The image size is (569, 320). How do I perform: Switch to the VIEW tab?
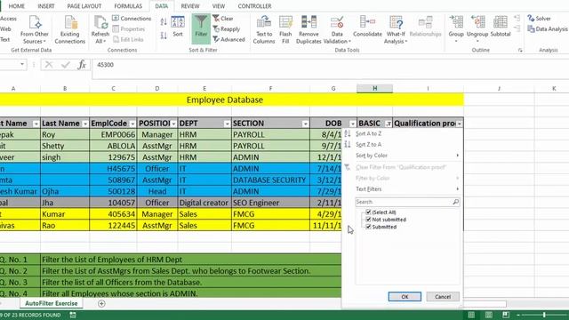coord(219,6)
